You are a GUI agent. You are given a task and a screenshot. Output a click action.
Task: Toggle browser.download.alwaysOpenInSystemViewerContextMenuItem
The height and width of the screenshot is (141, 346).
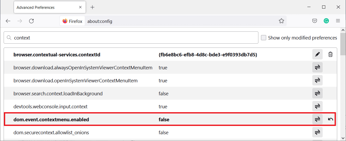[x=317, y=68]
